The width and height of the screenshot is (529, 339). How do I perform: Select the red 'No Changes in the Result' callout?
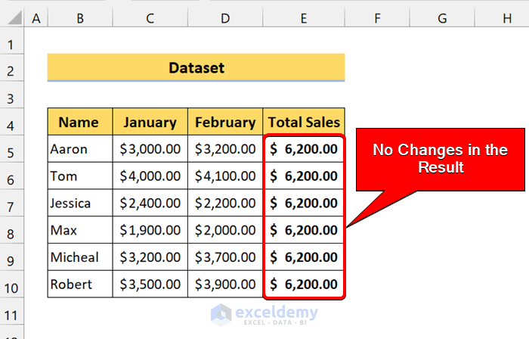pyautogui.click(x=441, y=159)
